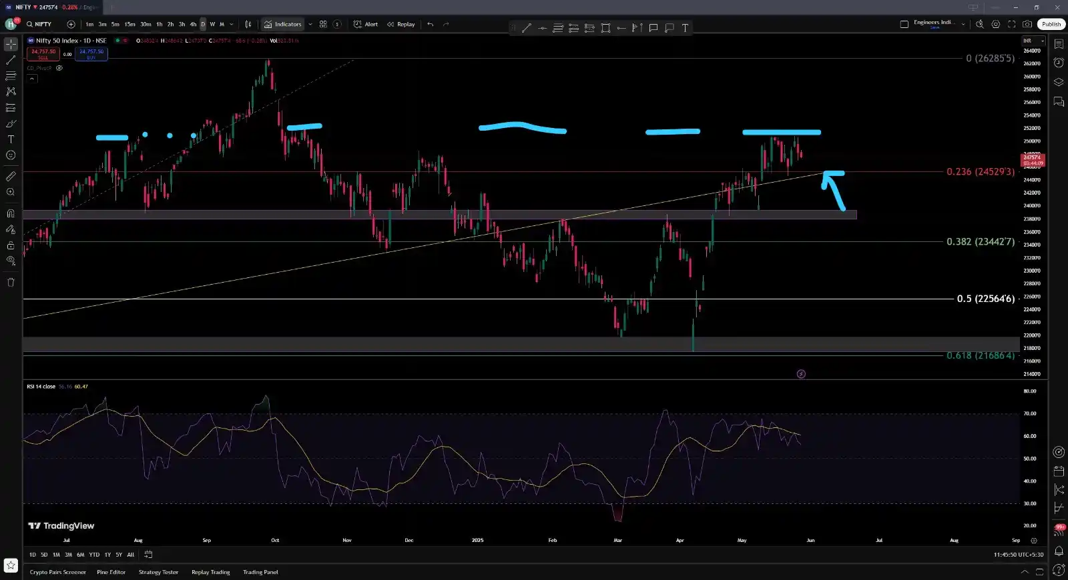This screenshot has width=1068, height=580.
Task: Select the daily D timeframe
Action: (203, 24)
